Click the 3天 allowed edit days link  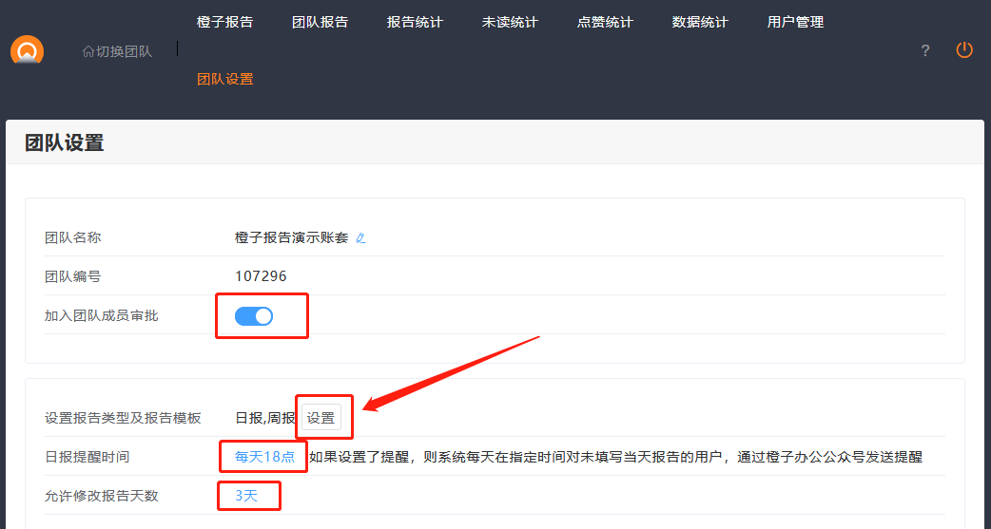tap(246, 496)
